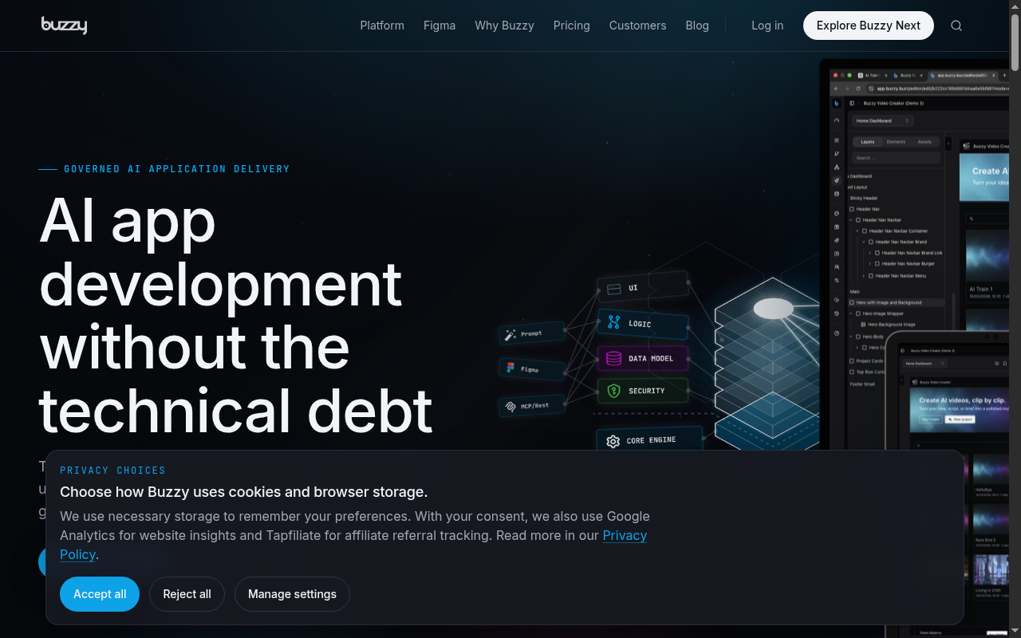Click the gear icon beside CORE ENGINE
The width and height of the screenshot is (1021, 638).
tap(613, 441)
